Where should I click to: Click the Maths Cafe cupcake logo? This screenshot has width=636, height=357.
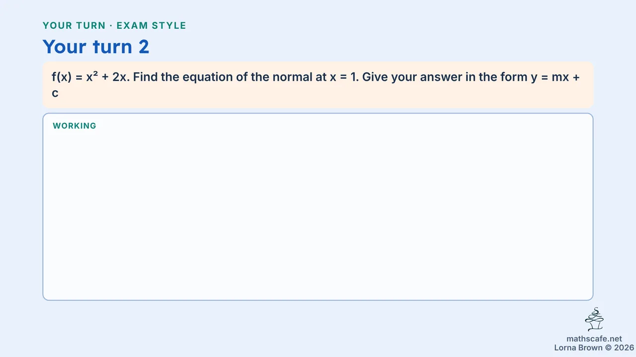(594, 319)
